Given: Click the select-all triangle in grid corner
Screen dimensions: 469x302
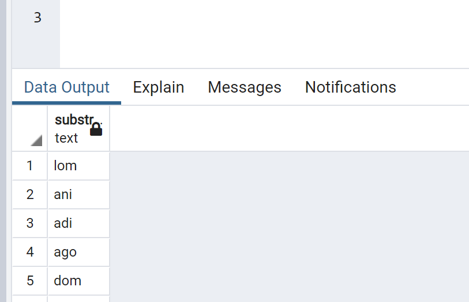Looking at the screenshot, I should (x=36, y=140).
